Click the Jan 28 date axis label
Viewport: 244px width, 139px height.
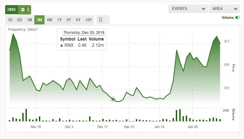[192, 127]
